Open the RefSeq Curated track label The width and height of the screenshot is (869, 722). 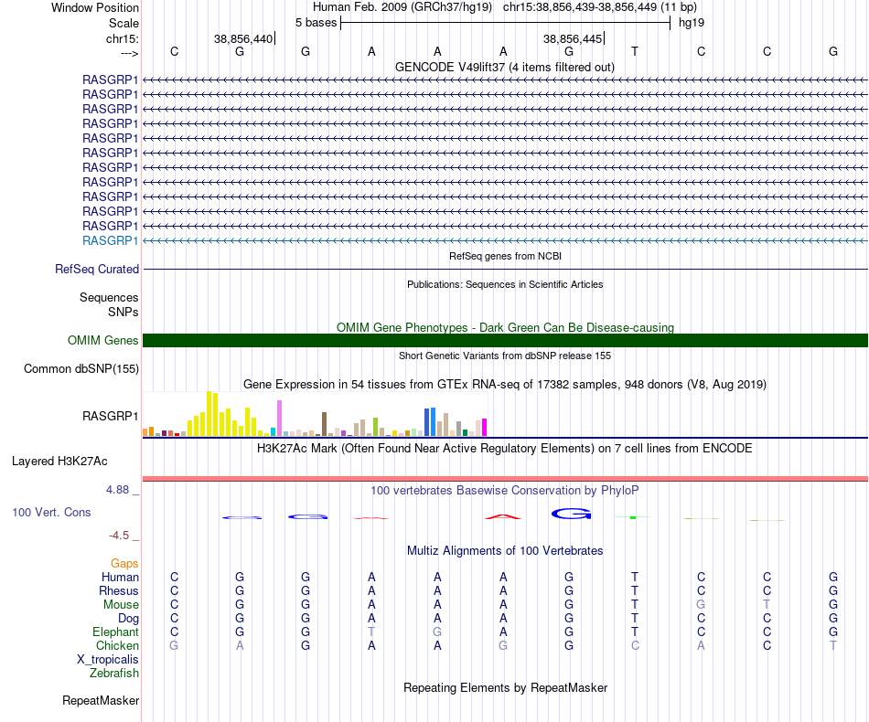coord(96,269)
